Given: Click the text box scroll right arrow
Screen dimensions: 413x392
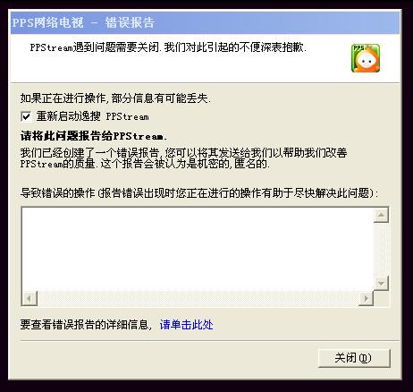Looking at the screenshot, I should 367,298.
